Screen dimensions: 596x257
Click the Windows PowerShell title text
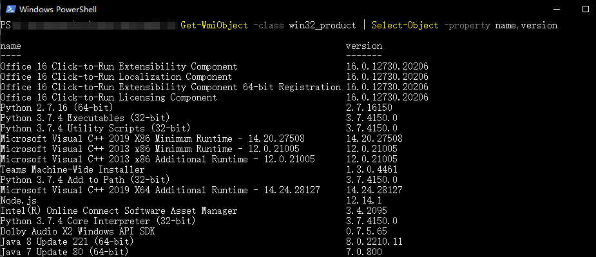pos(58,9)
